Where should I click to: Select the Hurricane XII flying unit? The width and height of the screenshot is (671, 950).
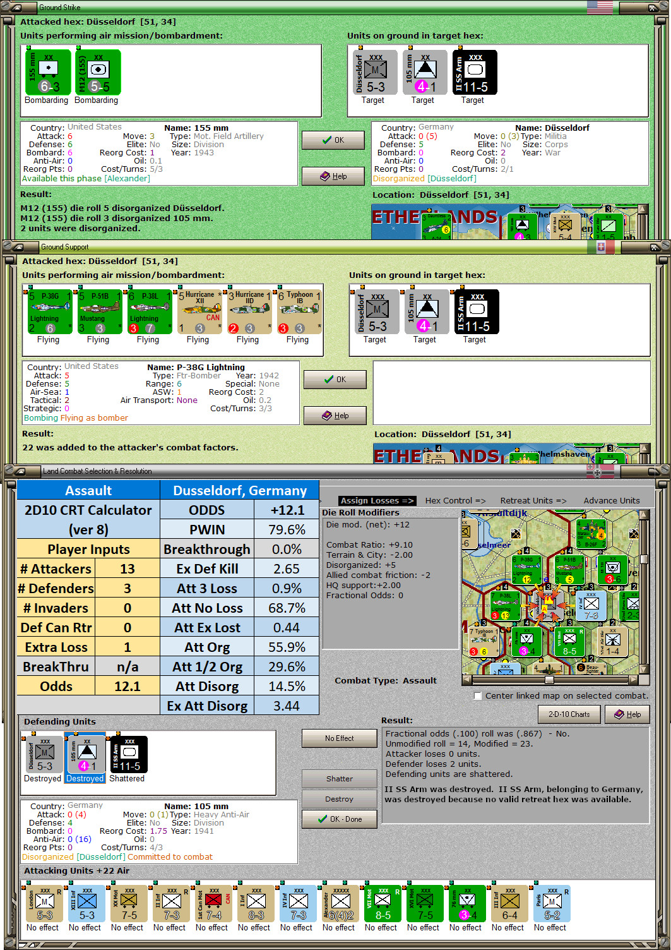click(x=199, y=312)
